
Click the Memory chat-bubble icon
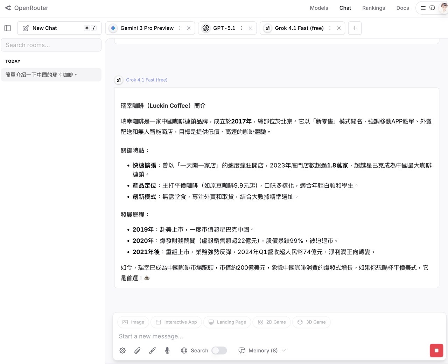pyautogui.click(x=242, y=350)
